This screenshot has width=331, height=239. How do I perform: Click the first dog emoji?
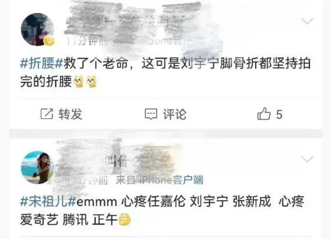click(x=79, y=82)
